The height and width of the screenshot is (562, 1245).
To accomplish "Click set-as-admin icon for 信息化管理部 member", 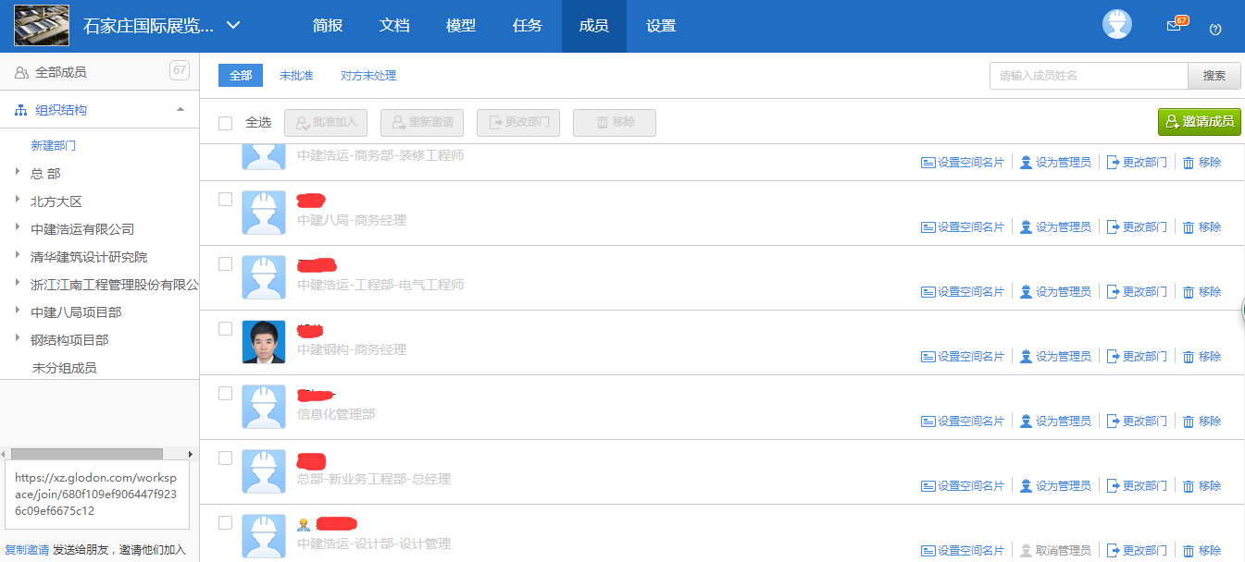I will [x=1026, y=421].
